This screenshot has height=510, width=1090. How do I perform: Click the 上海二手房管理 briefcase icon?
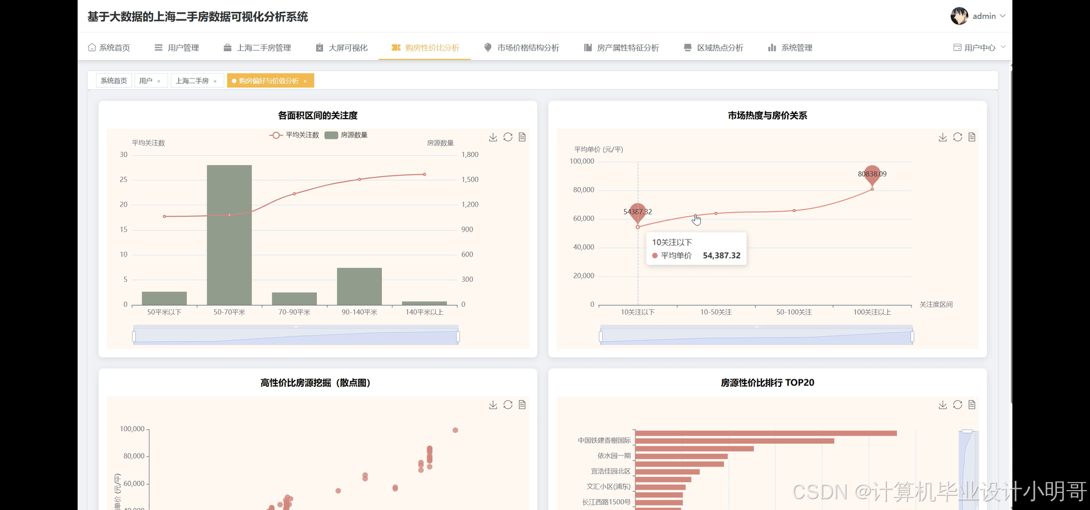(x=228, y=47)
